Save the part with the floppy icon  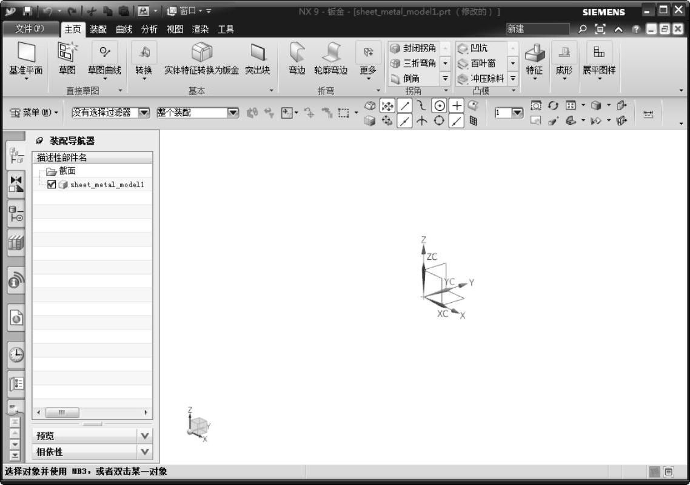(x=27, y=11)
